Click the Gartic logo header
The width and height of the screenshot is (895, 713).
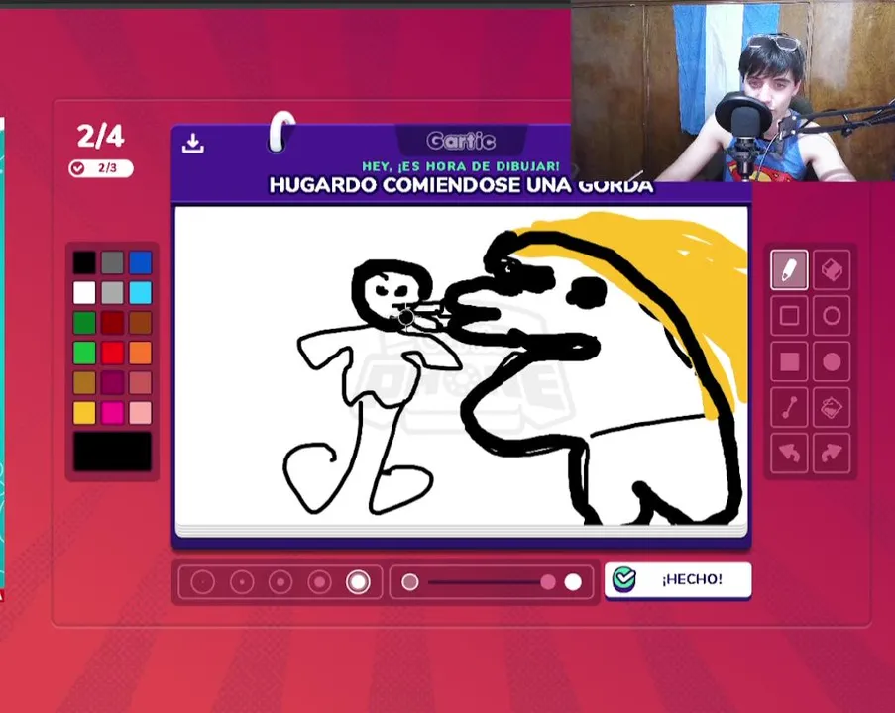point(461,141)
